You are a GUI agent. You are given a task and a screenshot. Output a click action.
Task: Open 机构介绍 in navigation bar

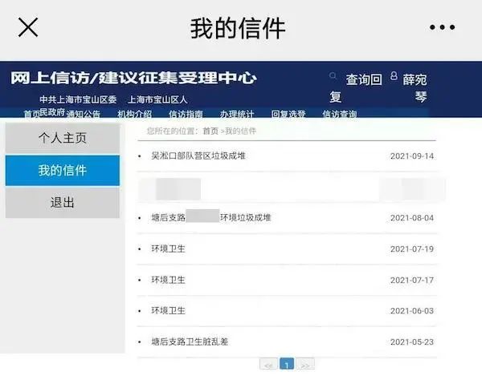point(134,114)
